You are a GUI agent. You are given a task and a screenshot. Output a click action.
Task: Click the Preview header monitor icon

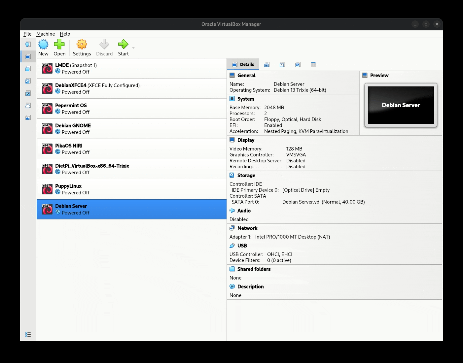365,75
